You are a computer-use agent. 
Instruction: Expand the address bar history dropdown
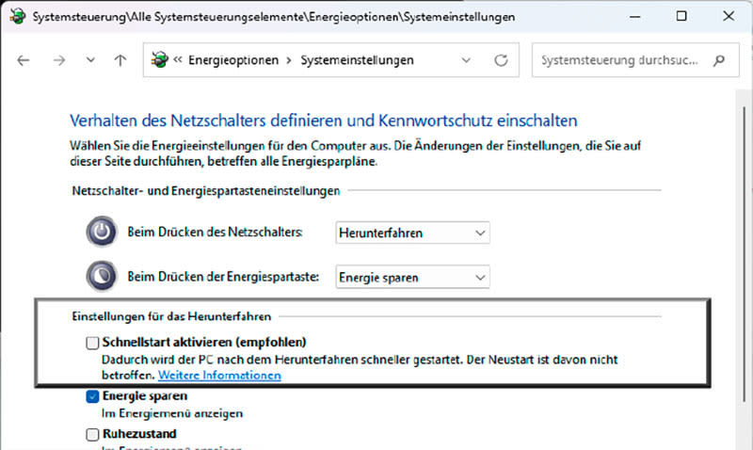coord(467,60)
